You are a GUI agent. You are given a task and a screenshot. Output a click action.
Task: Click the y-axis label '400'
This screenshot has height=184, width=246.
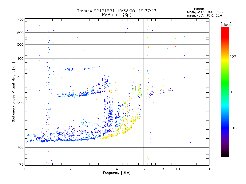click(20, 59)
